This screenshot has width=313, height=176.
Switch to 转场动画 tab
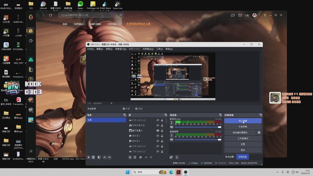[230, 157]
